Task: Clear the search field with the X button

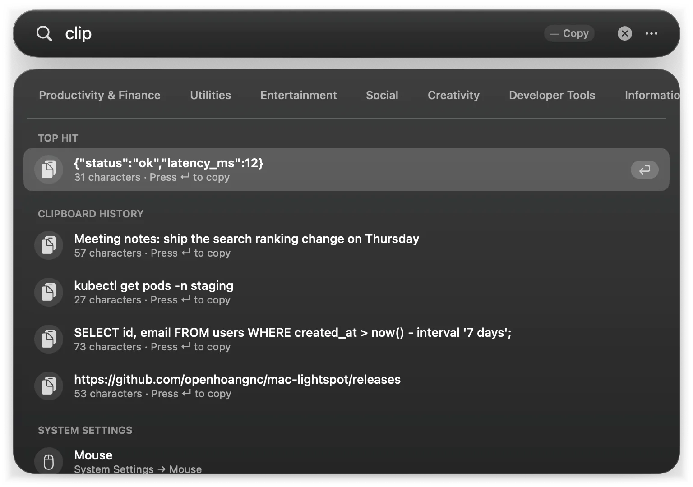Action: pyautogui.click(x=624, y=33)
